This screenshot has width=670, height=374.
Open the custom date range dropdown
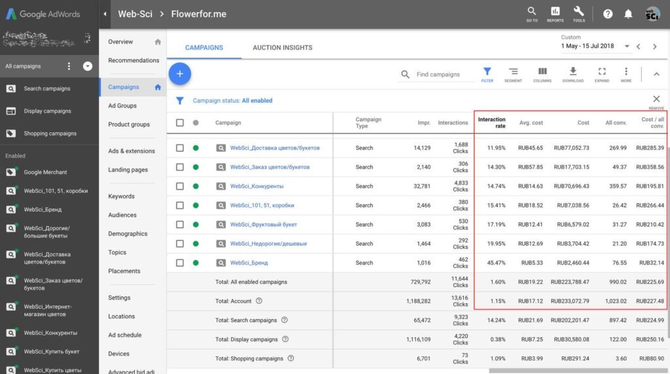(627, 46)
